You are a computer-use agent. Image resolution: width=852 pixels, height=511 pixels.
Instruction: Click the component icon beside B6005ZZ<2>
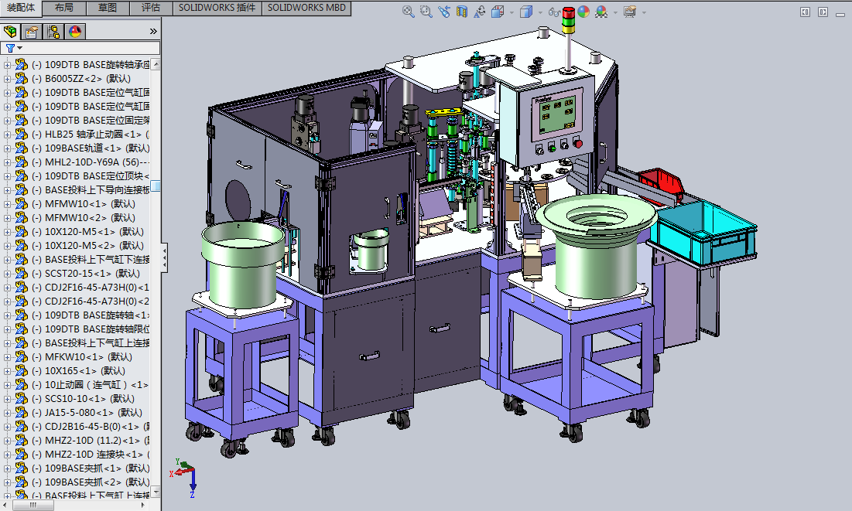(21, 79)
